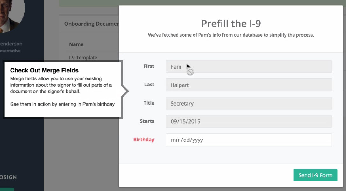Screen dimensions: 346x191
Task: Click the Birthday date input field
Action: [249, 140]
